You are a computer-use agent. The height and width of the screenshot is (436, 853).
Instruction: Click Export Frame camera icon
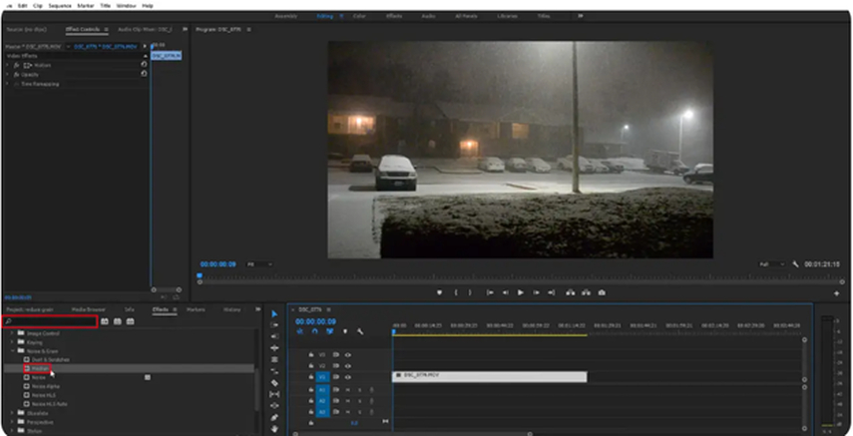click(602, 292)
